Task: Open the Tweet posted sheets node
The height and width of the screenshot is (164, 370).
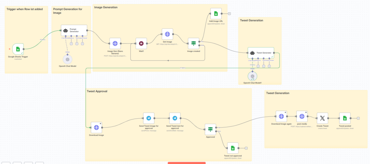Action: point(345,118)
